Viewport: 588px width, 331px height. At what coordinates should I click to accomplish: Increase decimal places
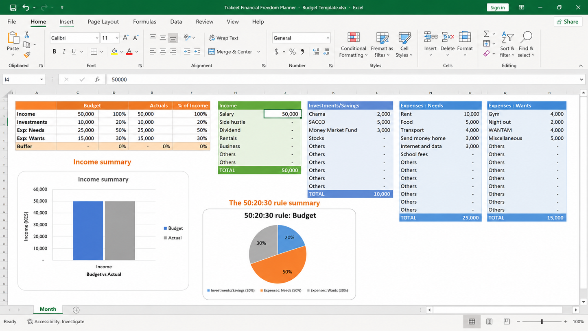click(x=316, y=52)
